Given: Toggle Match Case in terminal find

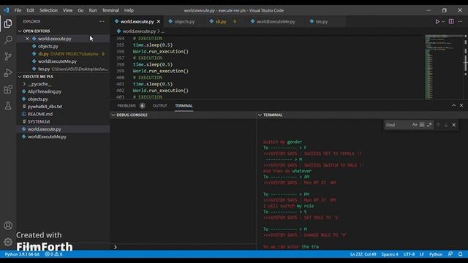Looking at the screenshot, I should 415,125.
